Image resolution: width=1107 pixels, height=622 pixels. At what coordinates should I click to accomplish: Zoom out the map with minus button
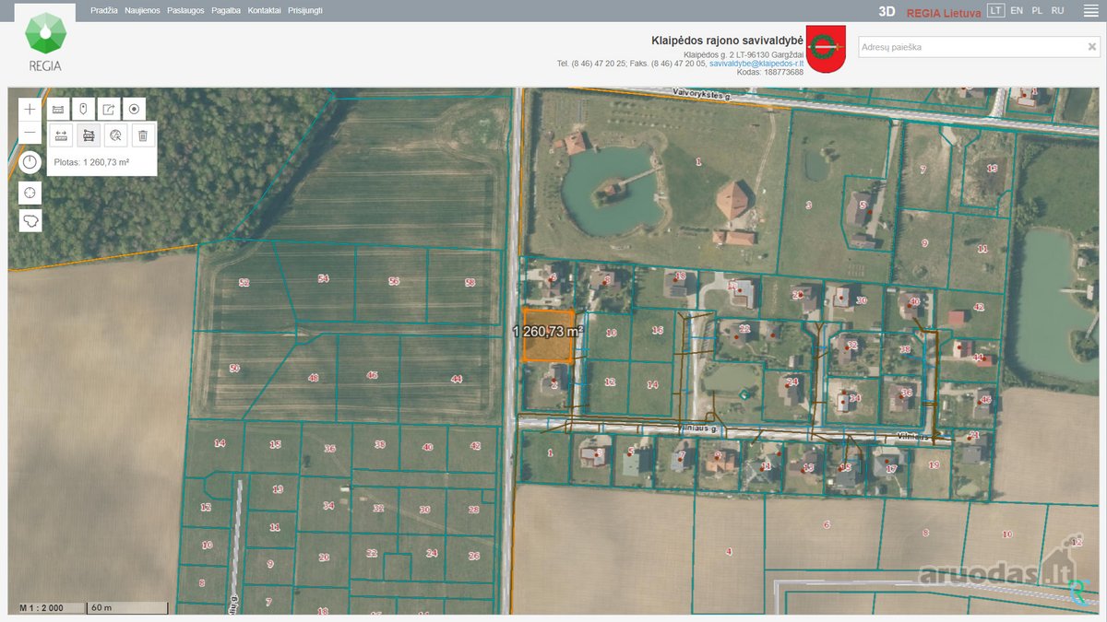[30, 132]
